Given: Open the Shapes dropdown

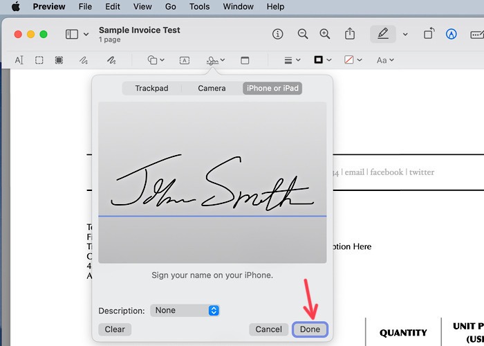Looking at the screenshot, I should point(156,60).
